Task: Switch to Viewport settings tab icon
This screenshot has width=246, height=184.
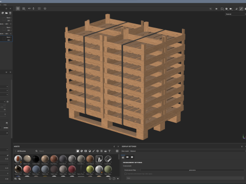Action: 132,157
